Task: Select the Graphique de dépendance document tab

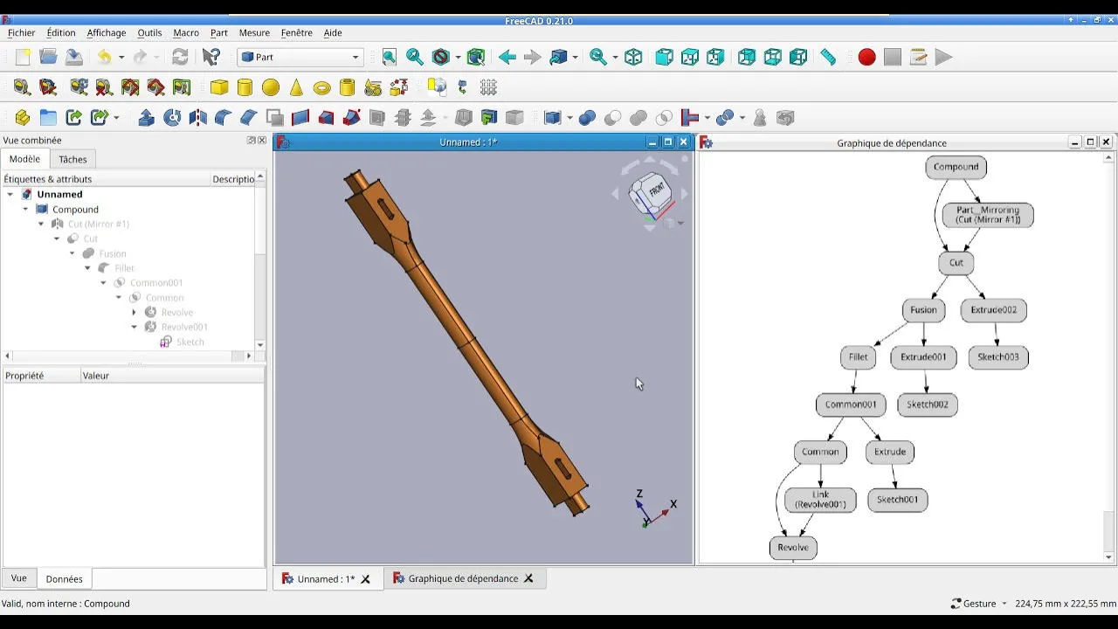Action: [463, 578]
